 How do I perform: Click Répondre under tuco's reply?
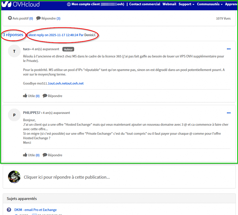pyautogui.click(x=55, y=96)
